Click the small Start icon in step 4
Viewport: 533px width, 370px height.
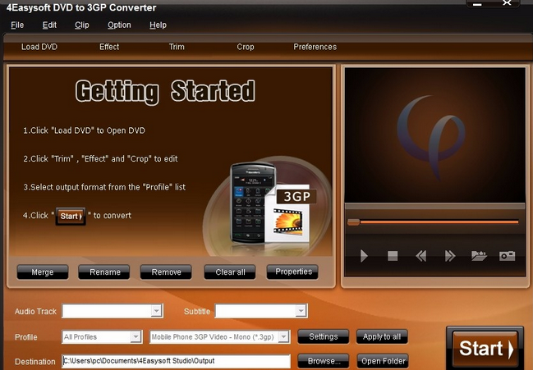coord(71,217)
